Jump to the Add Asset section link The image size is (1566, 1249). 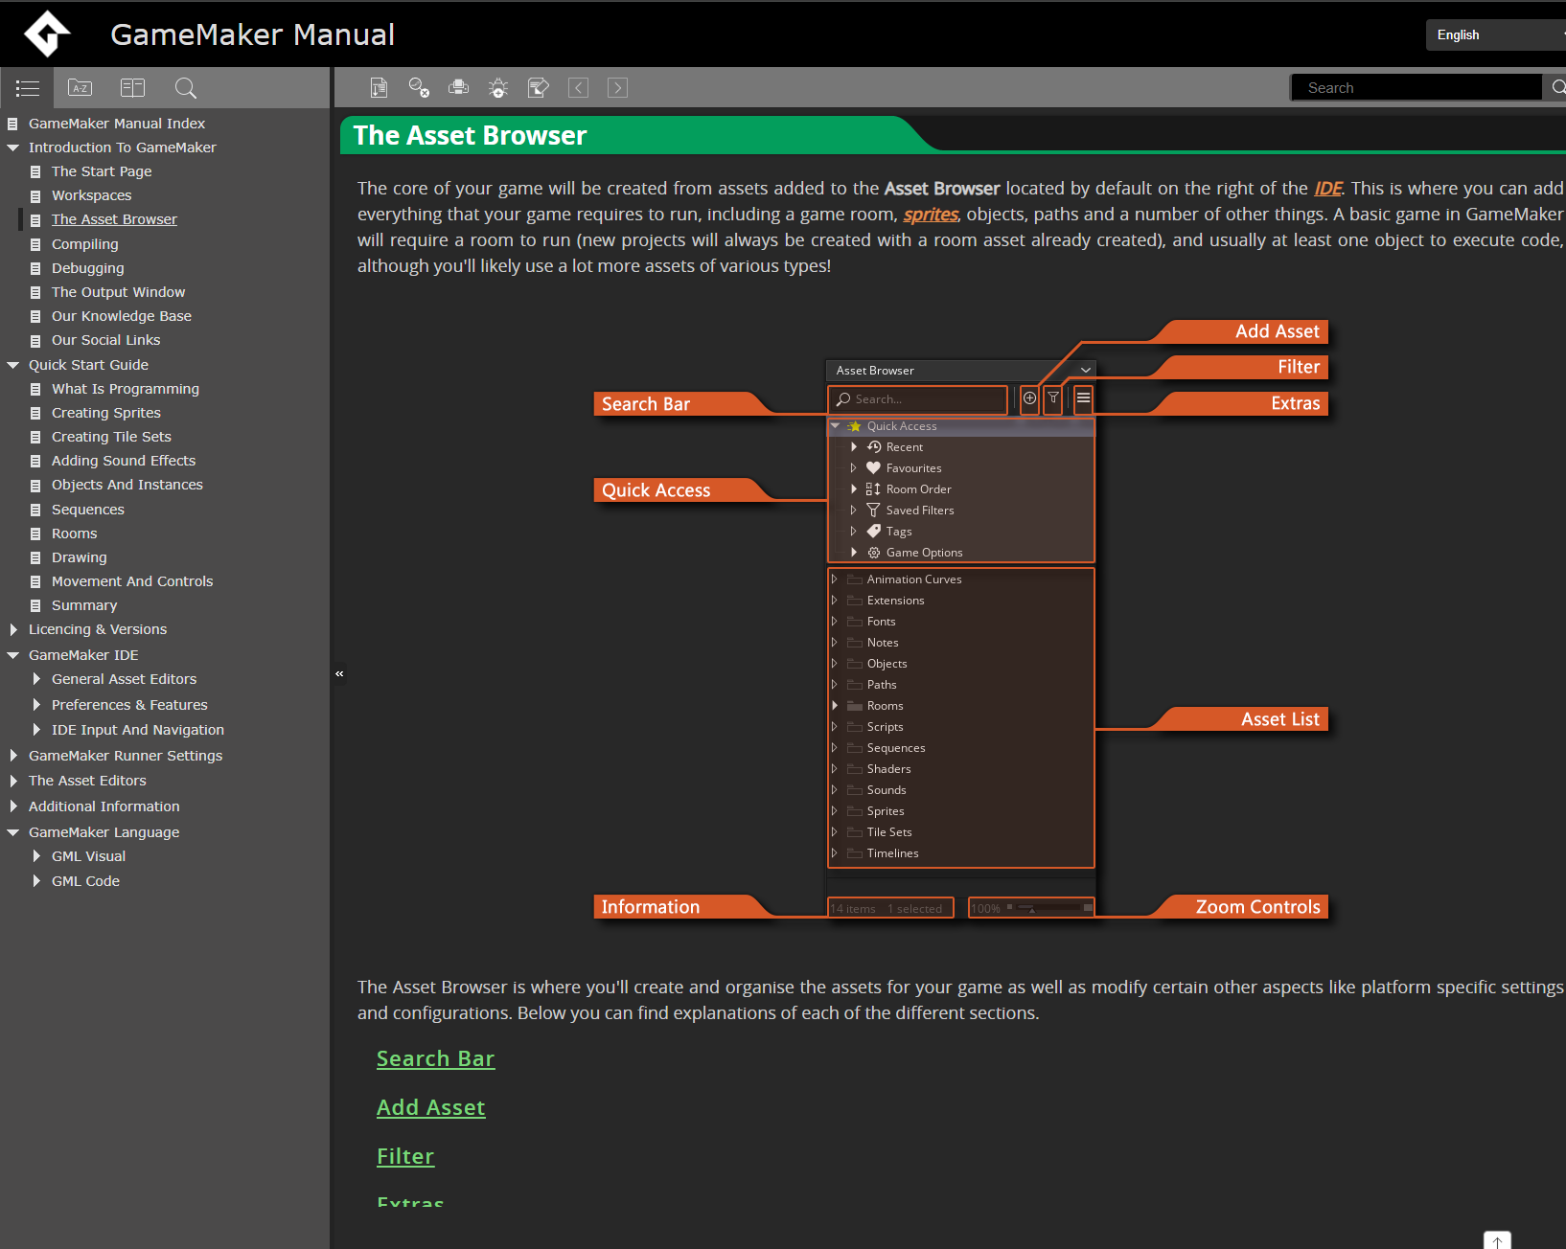(x=430, y=1107)
